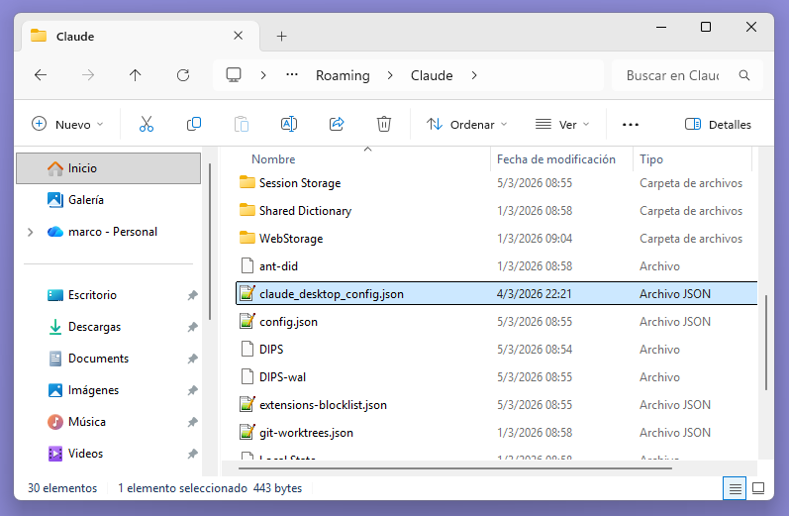
Task: Expand the marco - Personal tree node
Action: (30, 232)
